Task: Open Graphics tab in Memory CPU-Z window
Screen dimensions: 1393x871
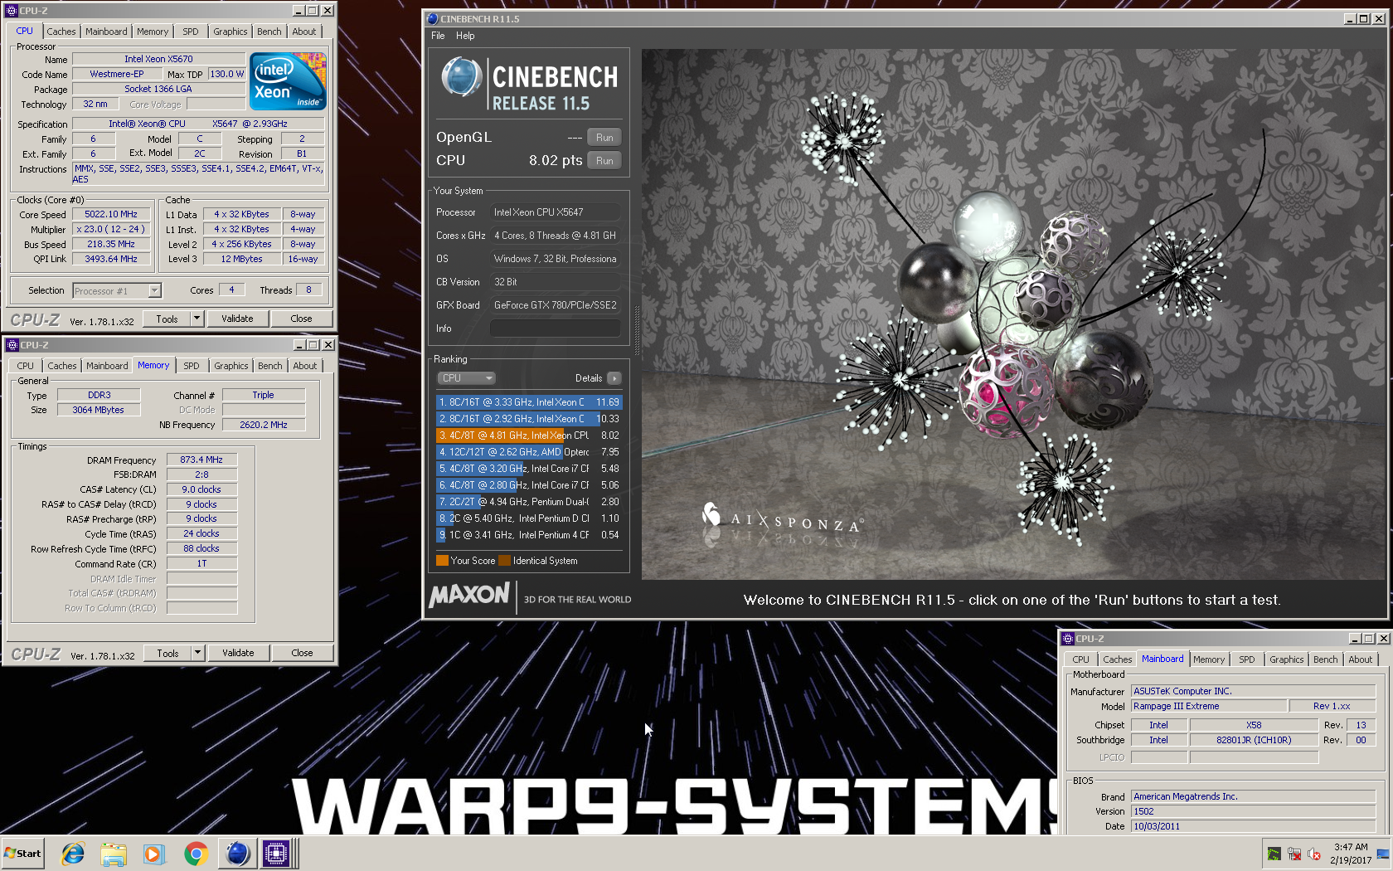Action: point(231,366)
